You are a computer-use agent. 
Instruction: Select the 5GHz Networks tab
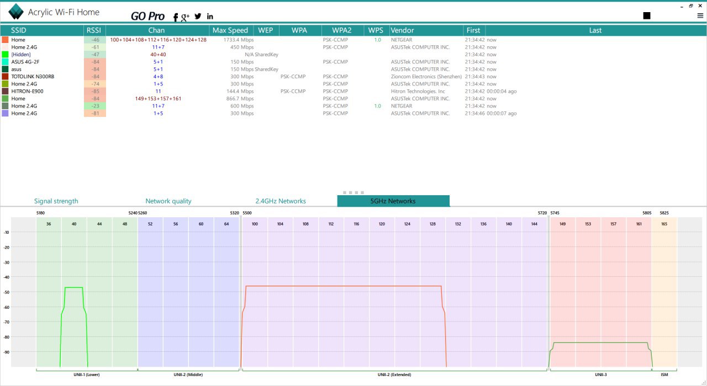coord(393,201)
